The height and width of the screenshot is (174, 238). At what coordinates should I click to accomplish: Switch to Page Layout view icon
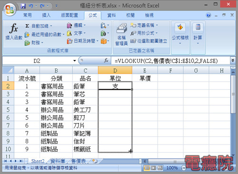pyautogui.click(x=153, y=168)
